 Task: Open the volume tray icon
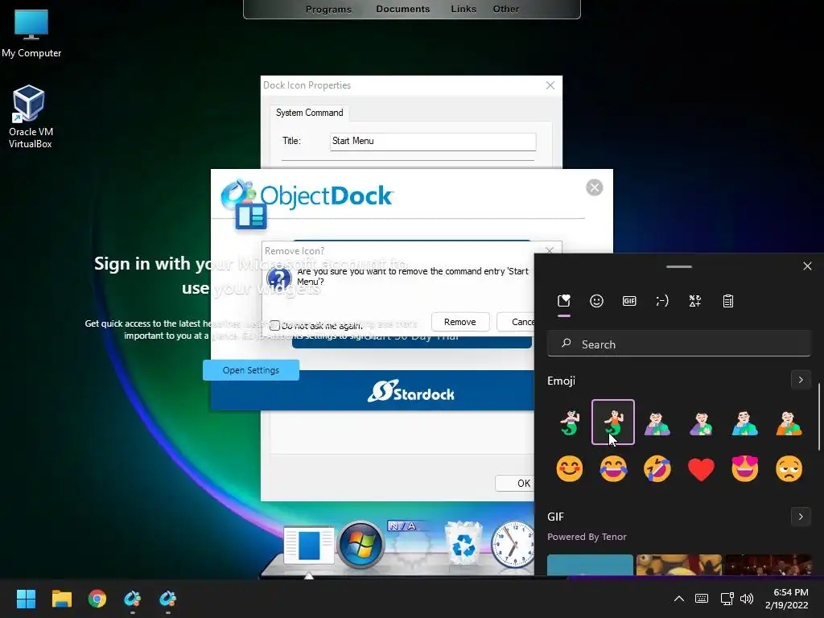tap(746, 599)
